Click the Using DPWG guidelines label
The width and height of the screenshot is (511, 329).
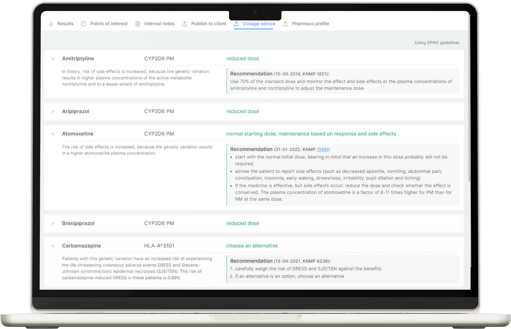tap(437, 43)
